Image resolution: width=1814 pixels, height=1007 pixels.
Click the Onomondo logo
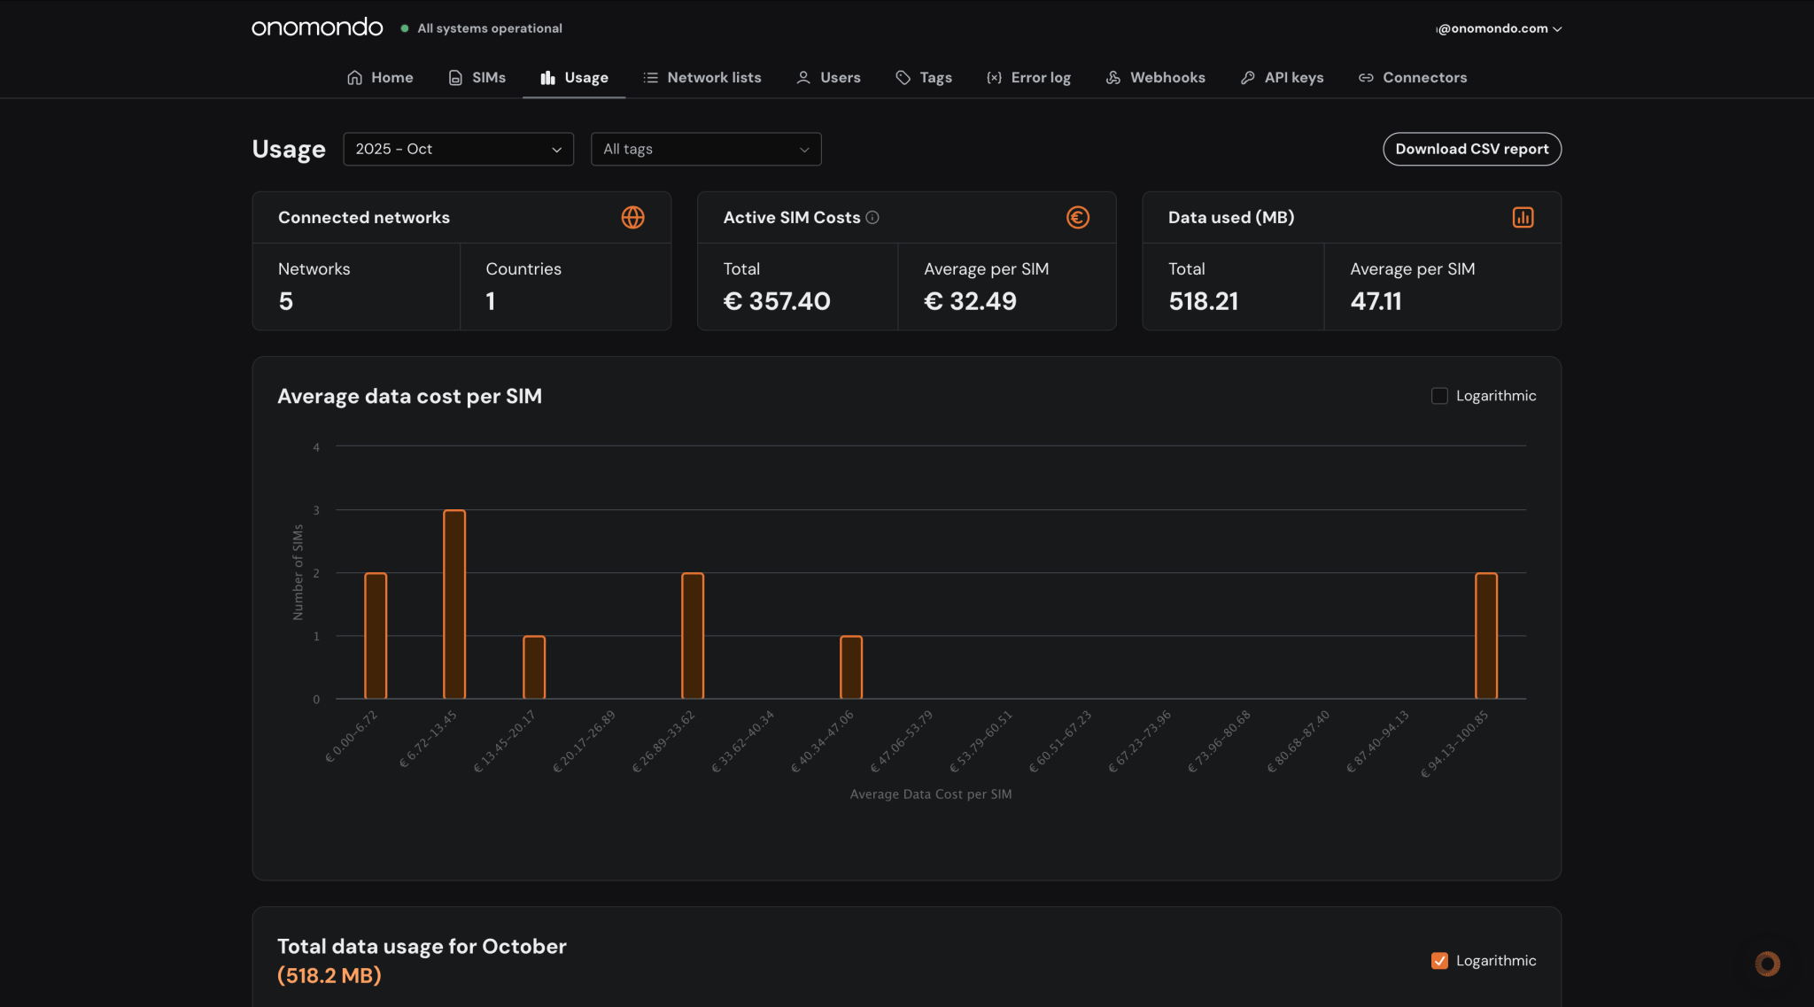[316, 27]
